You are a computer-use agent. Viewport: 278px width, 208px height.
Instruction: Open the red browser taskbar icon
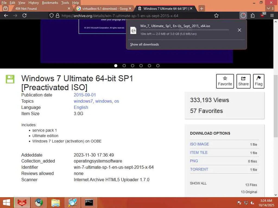[x=22, y=203]
